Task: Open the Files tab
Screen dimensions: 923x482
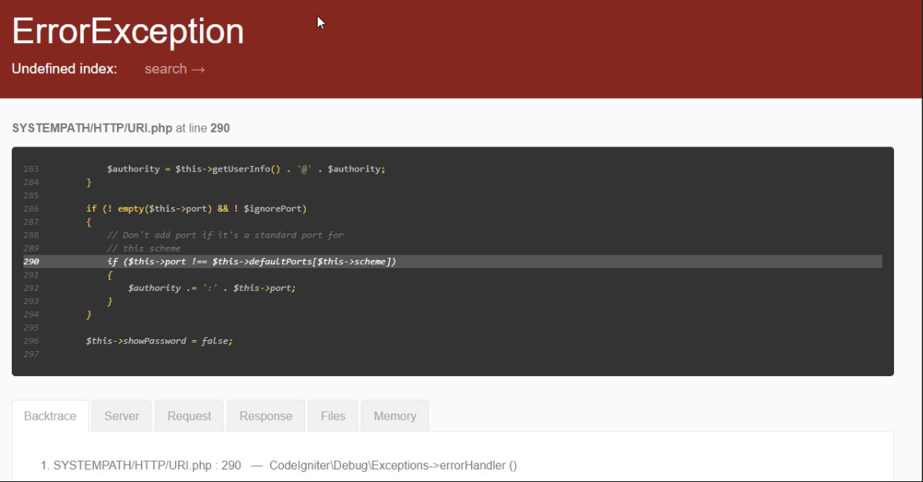Action: coord(332,416)
